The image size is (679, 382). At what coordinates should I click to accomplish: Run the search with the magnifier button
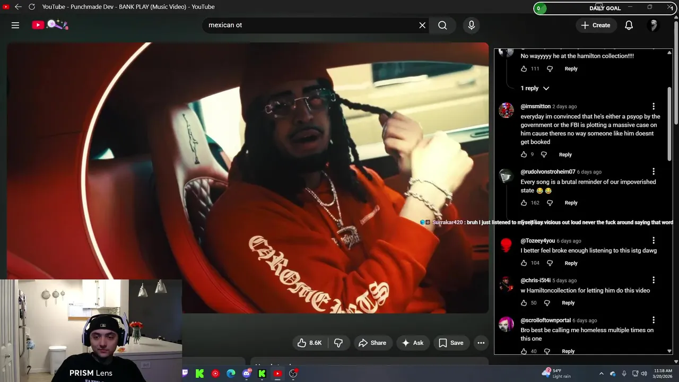click(442, 25)
